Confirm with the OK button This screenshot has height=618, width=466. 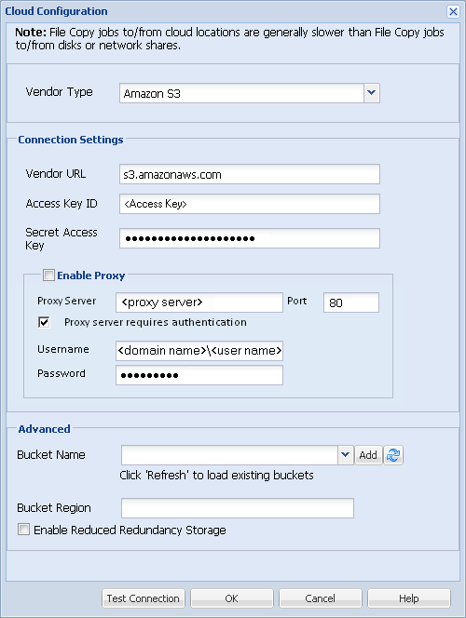click(x=232, y=598)
